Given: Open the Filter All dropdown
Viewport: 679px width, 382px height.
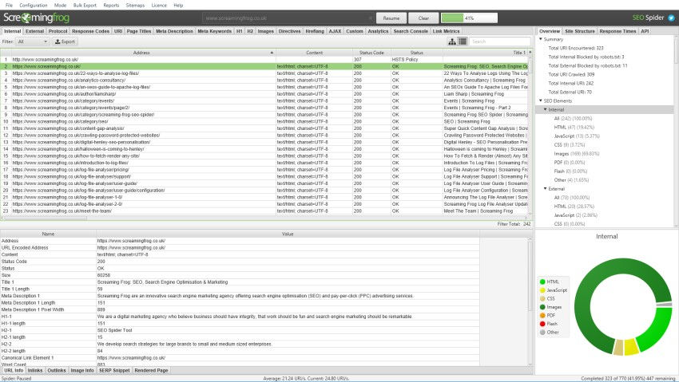Looking at the screenshot, I should tap(33, 41).
